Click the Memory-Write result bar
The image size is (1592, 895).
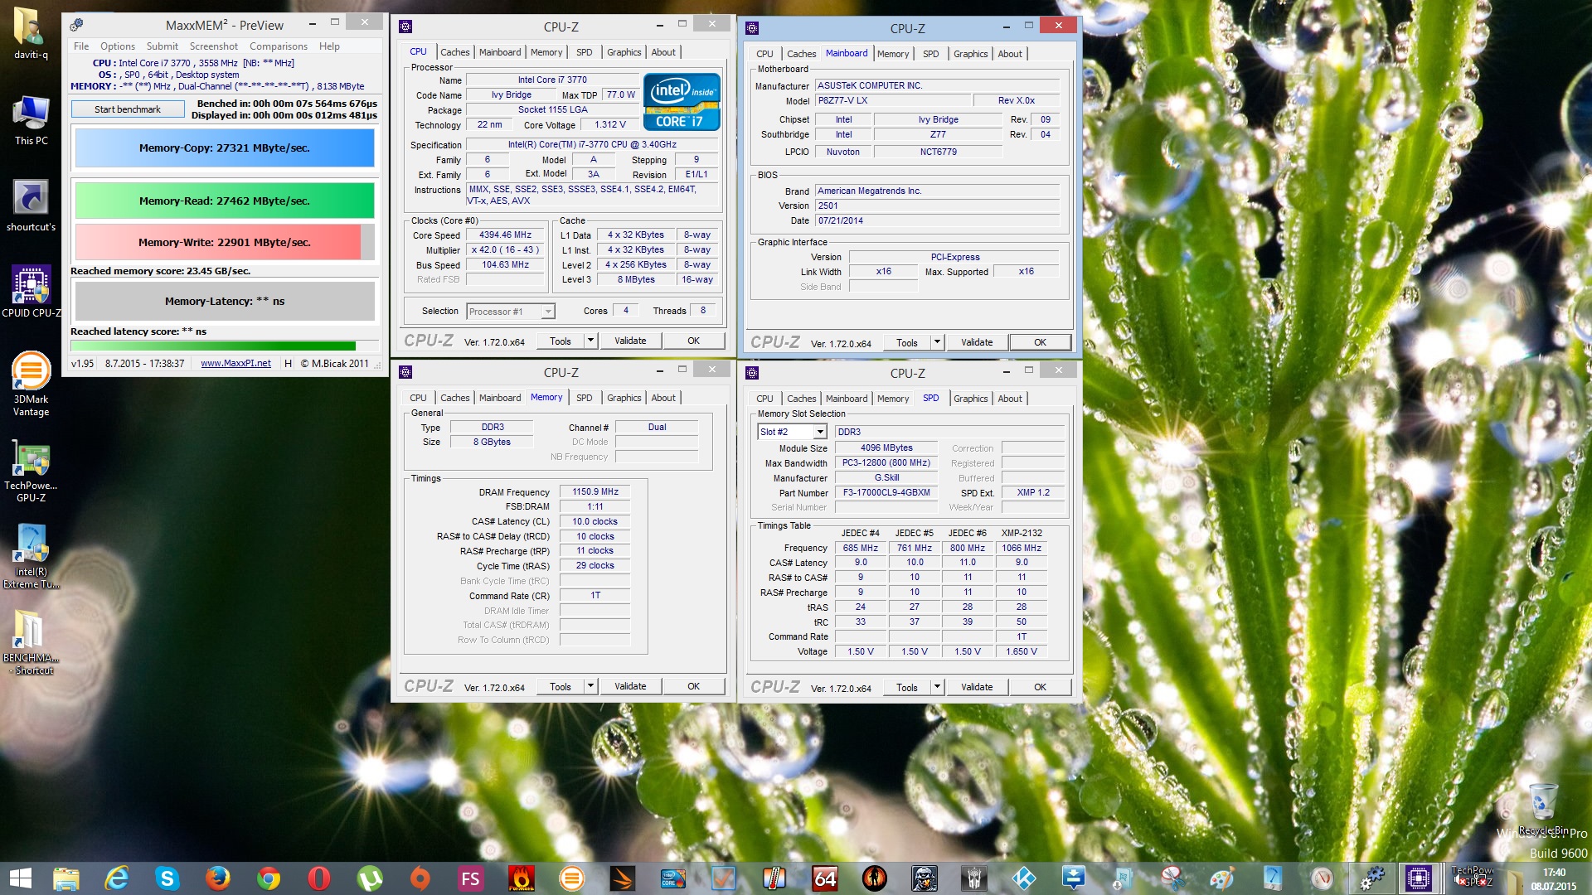225,242
